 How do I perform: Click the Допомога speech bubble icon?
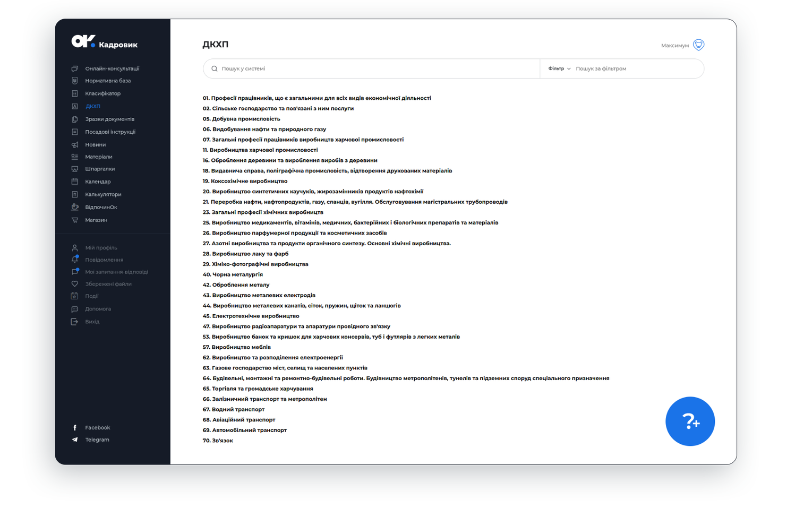click(75, 309)
